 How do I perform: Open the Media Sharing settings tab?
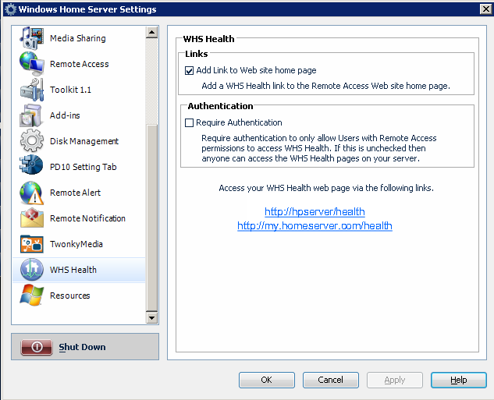78,38
